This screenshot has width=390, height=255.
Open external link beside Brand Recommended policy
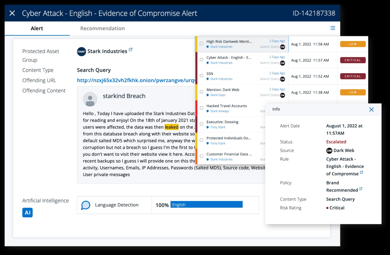(361, 189)
